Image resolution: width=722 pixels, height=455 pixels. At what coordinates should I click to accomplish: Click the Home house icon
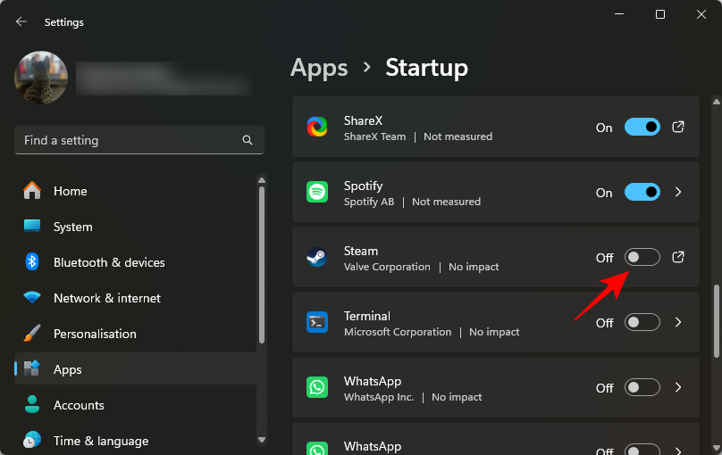[x=32, y=190]
